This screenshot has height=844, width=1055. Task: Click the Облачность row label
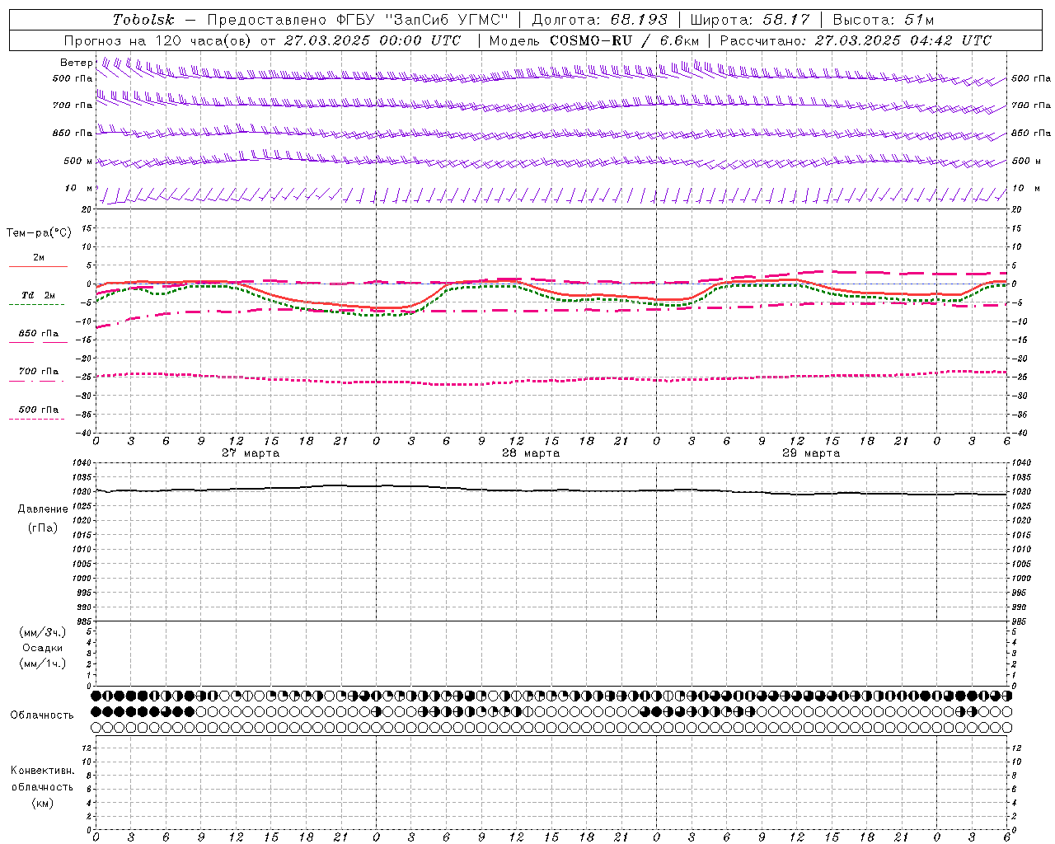42,715
